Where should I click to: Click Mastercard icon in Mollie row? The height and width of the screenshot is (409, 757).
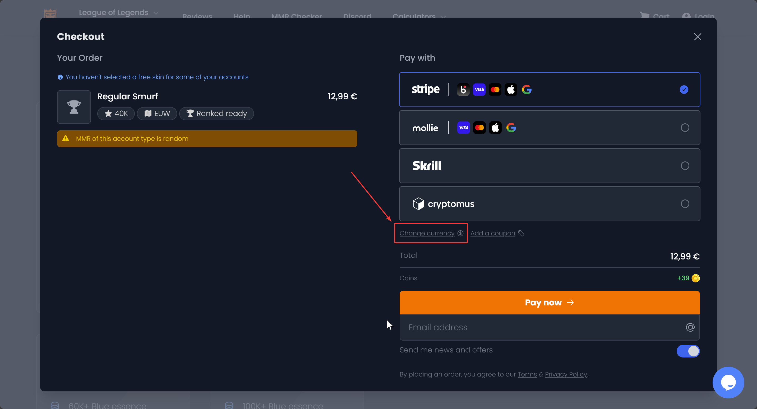[x=479, y=128]
